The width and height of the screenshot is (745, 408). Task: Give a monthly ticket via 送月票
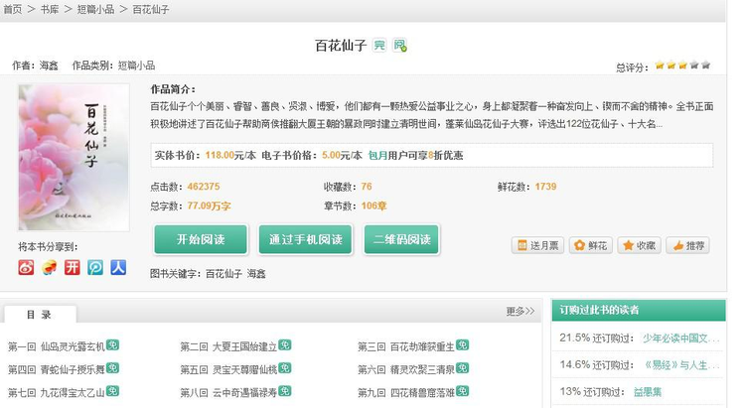tap(537, 245)
